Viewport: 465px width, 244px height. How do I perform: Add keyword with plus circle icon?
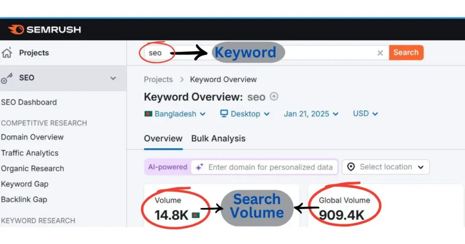click(x=274, y=97)
